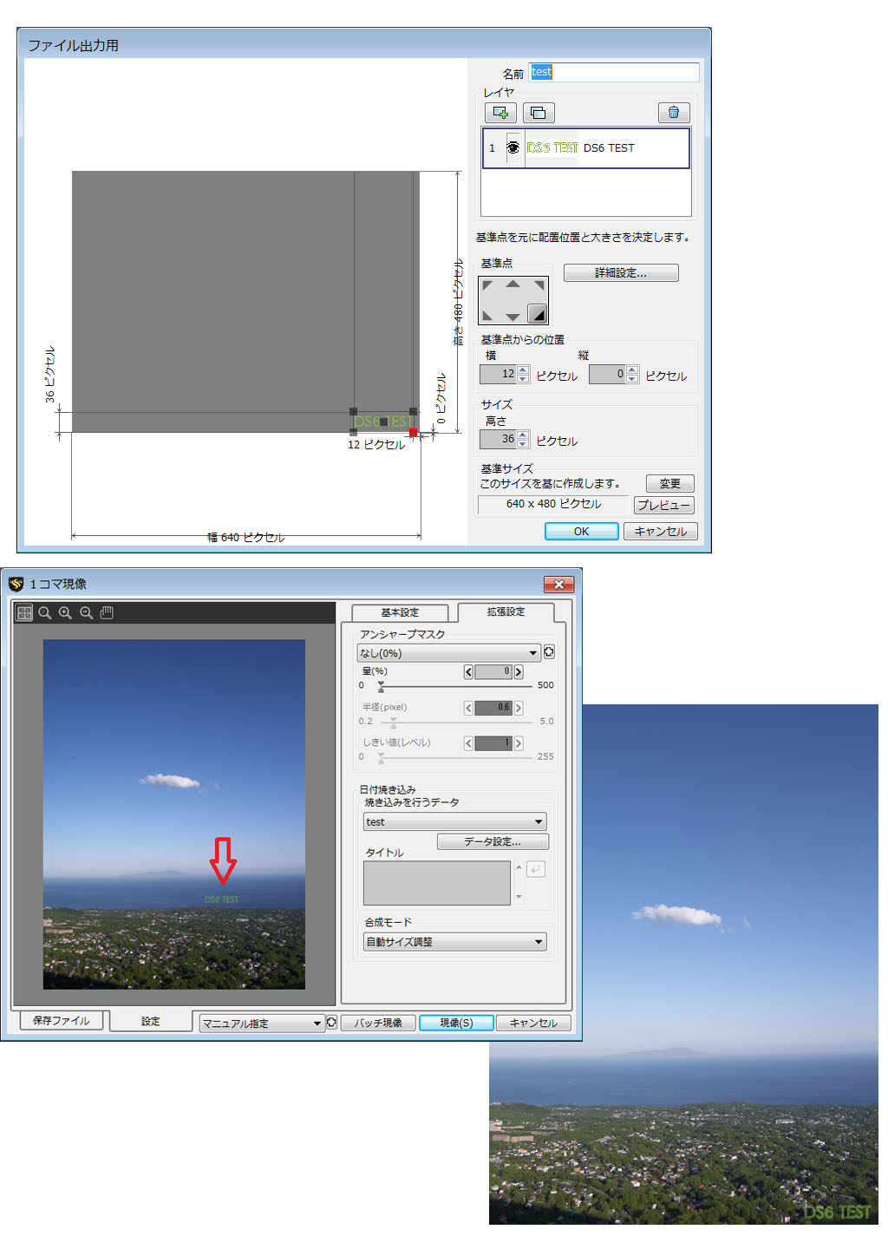Click the プレビュー button
Screen dimensions: 888x1249
[664, 505]
